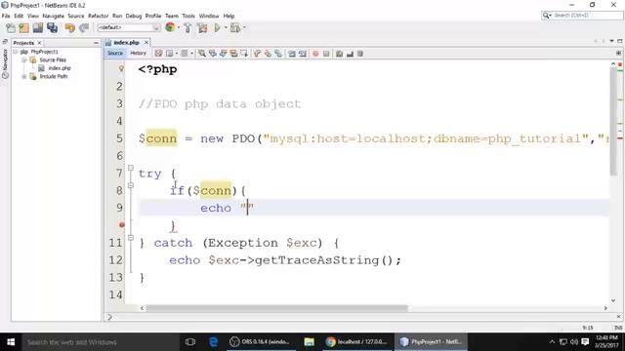Click the Find Selection magnifier icon
This screenshot has height=351, width=625.
(x=202, y=54)
